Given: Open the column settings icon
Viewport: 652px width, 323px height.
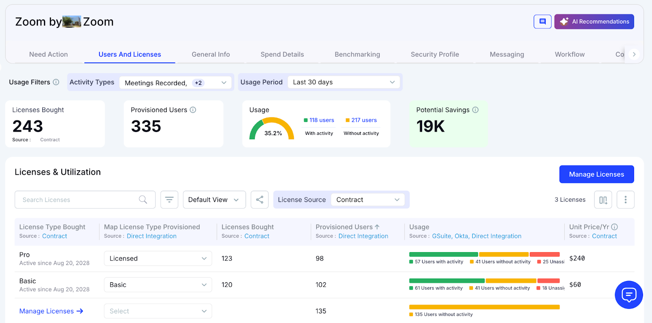Looking at the screenshot, I should coord(603,200).
